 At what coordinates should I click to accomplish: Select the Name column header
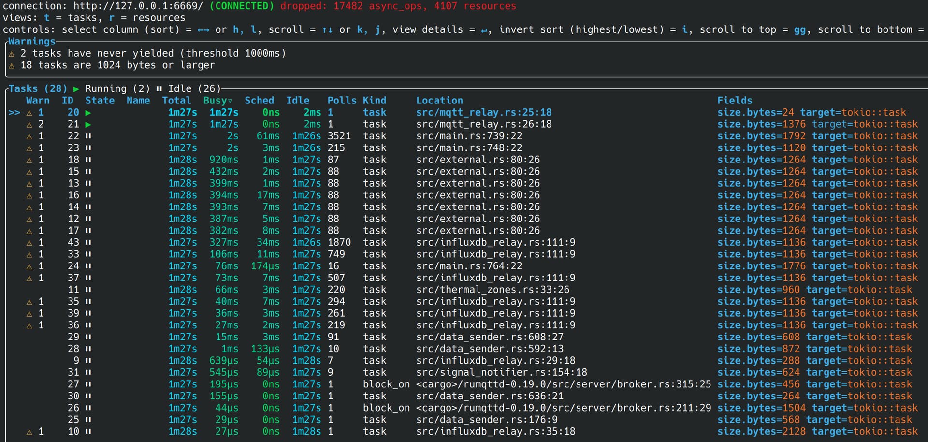point(138,101)
